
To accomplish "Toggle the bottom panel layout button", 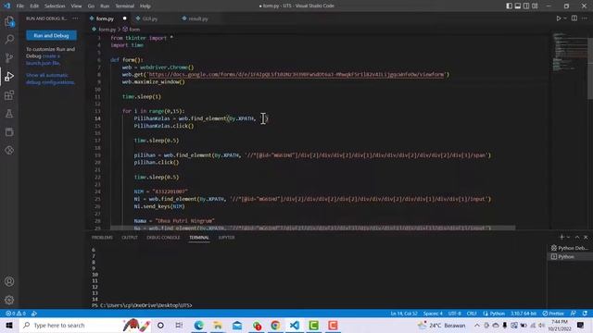I will click(518, 6).
